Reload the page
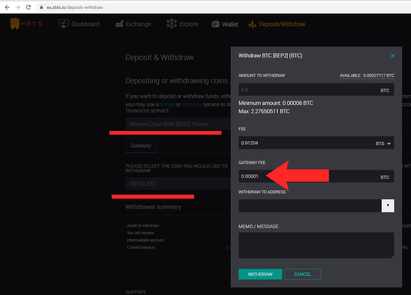 tap(28, 7)
